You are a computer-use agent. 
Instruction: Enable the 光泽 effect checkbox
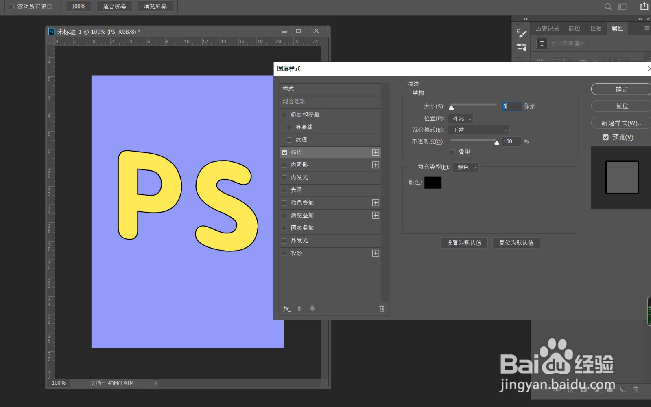click(x=285, y=190)
